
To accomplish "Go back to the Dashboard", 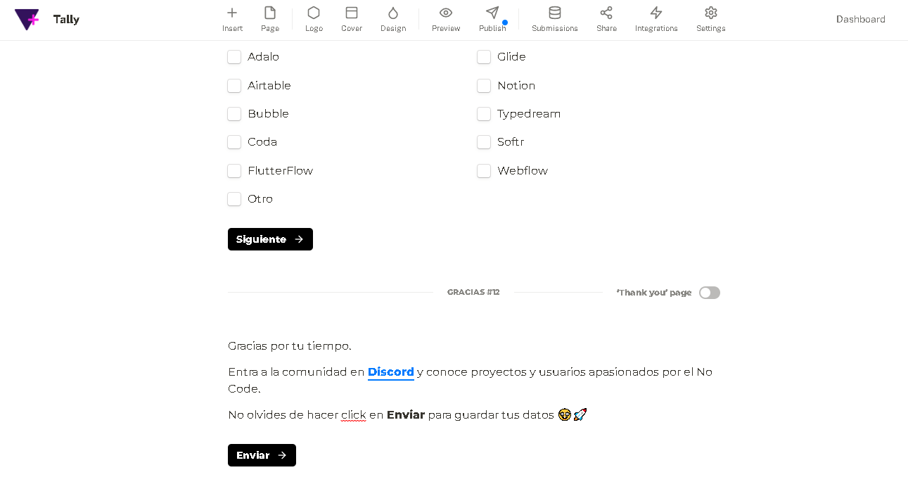I will [860, 19].
